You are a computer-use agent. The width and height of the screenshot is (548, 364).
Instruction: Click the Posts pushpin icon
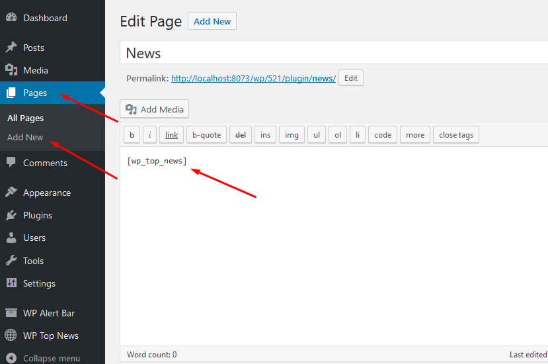pos(11,47)
